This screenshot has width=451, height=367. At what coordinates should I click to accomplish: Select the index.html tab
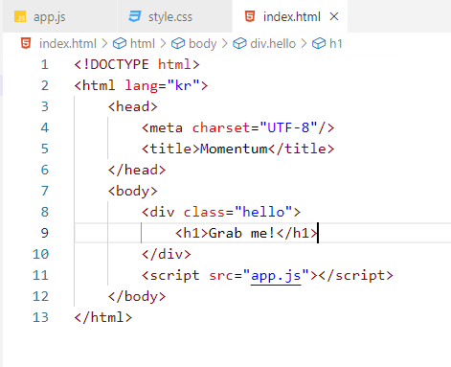click(291, 16)
